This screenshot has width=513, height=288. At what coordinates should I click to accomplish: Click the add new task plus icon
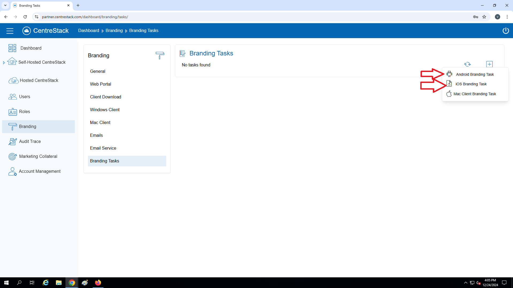tap(489, 64)
